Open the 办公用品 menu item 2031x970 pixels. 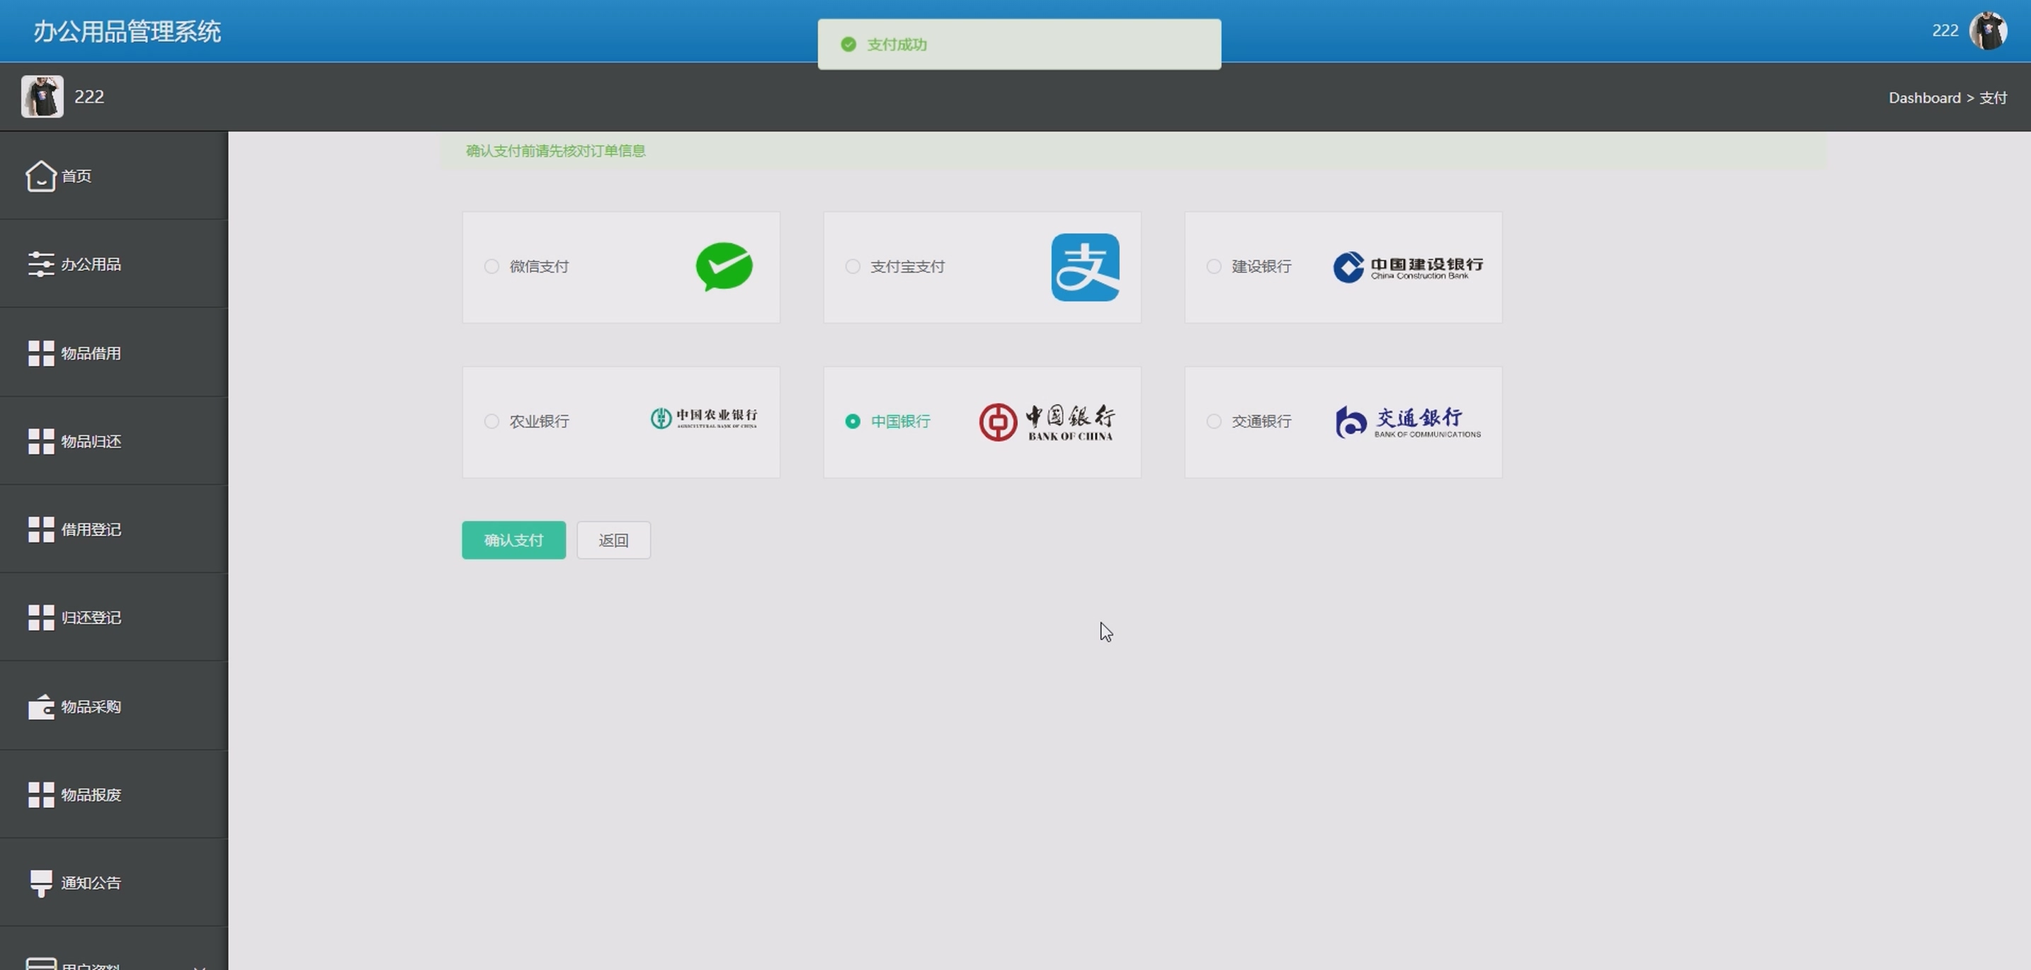(x=113, y=264)
